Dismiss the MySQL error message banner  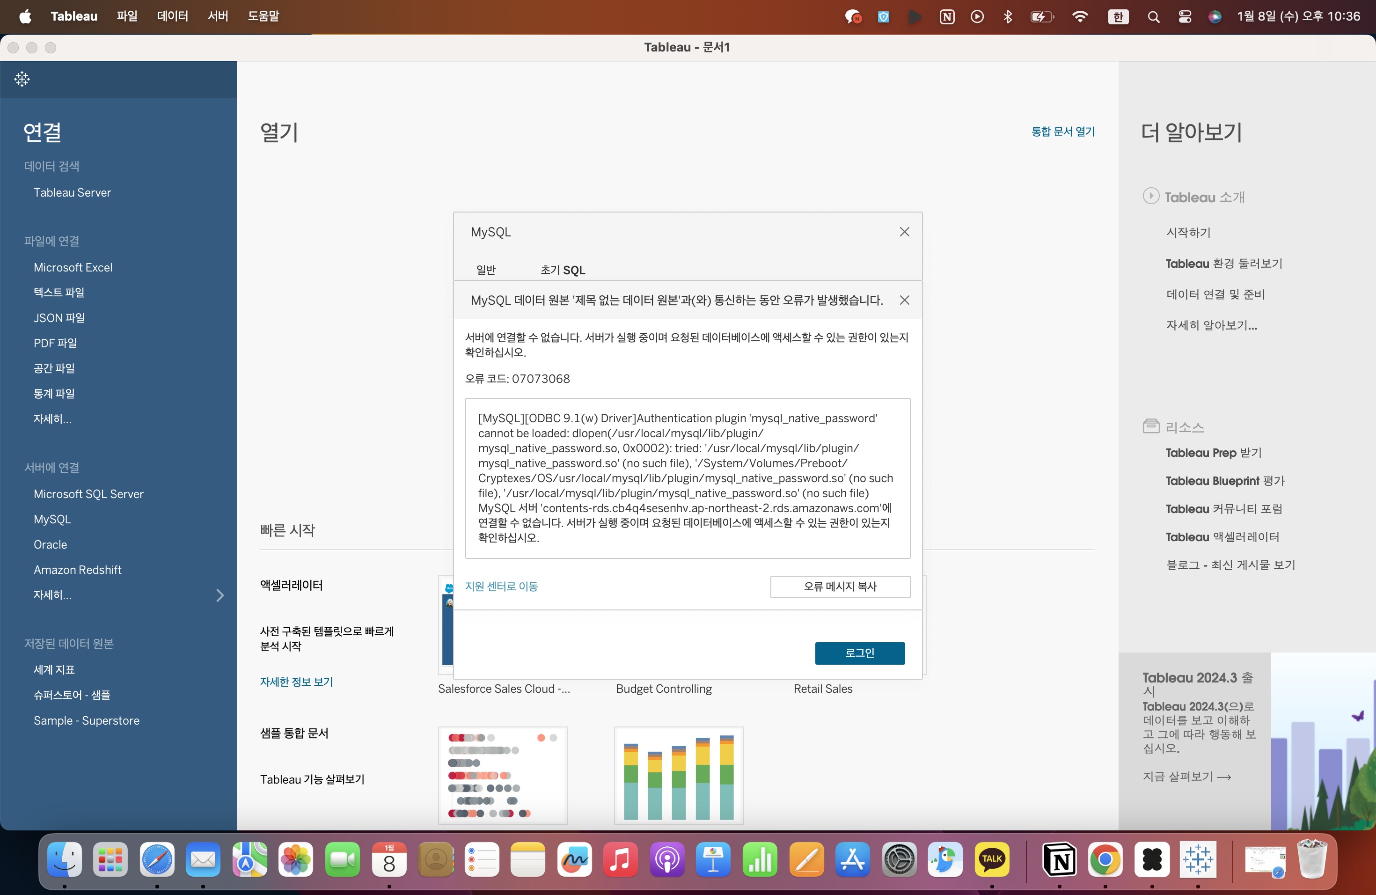tap(904, 300)
